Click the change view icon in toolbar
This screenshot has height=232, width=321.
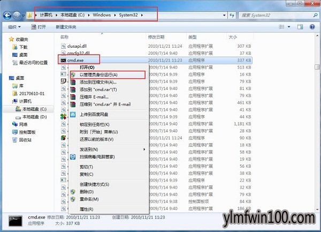[x=282, y=27]
